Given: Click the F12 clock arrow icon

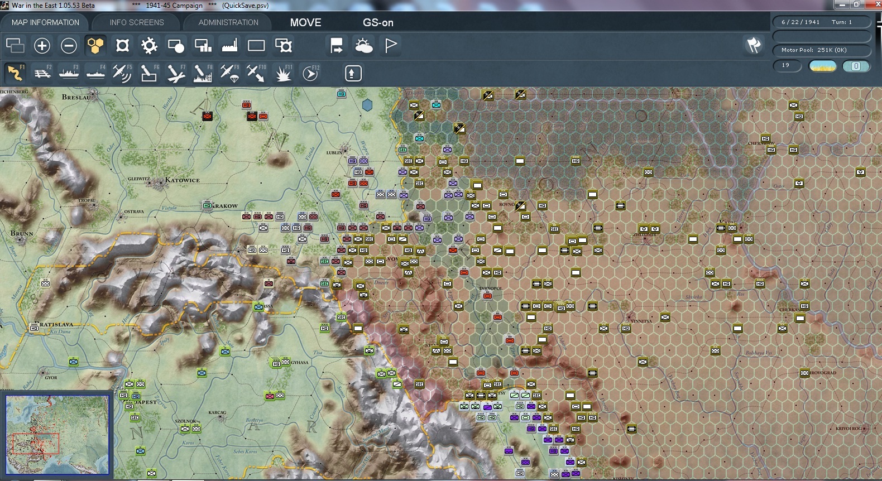Looking at the screenshot, I should 310,73.
